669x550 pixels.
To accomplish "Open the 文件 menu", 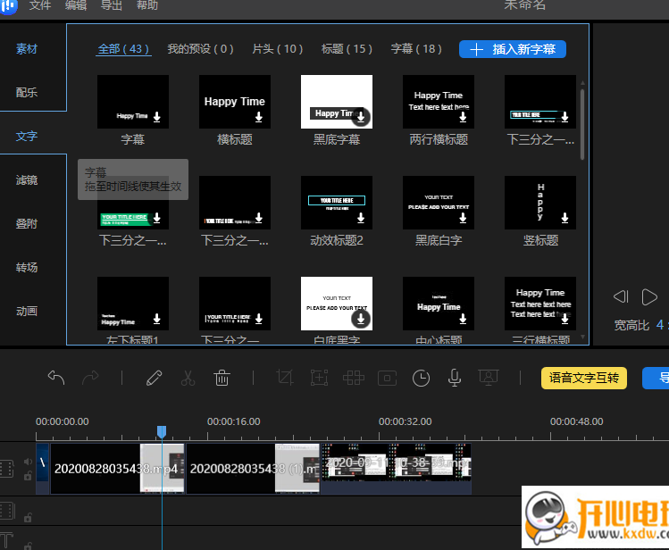I will click(40, 5).
